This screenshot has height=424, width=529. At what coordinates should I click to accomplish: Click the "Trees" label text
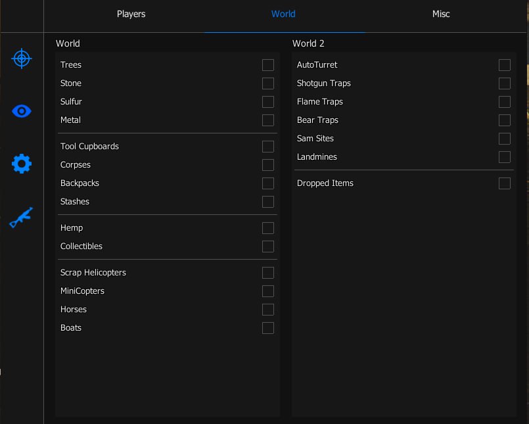click(x=71, y=65)
